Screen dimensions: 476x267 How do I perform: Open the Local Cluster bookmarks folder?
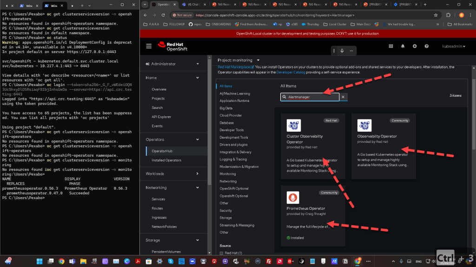335,24
